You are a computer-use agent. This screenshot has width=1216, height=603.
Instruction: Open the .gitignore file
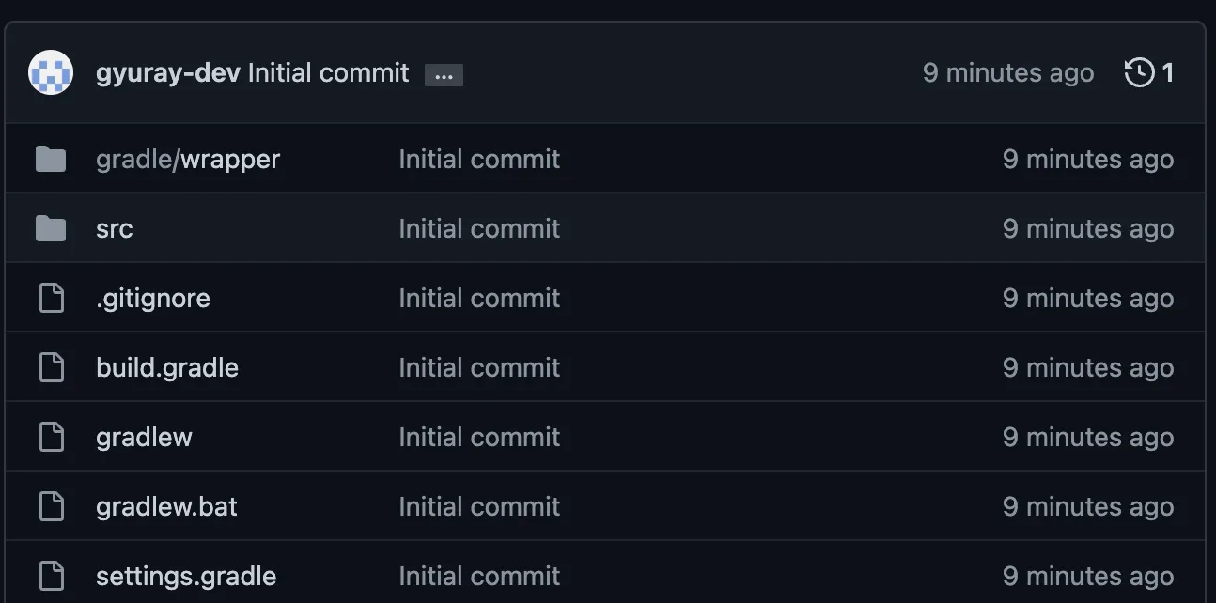click(x=153, y=299)
